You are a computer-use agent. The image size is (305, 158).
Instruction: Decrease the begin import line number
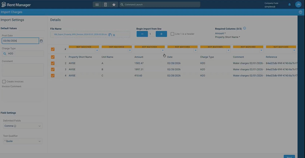pos(142,34)
